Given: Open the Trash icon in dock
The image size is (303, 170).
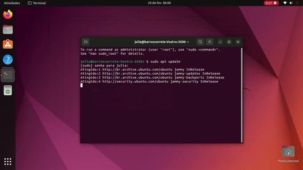Looking at the screenshot, I should click(8, 90).
